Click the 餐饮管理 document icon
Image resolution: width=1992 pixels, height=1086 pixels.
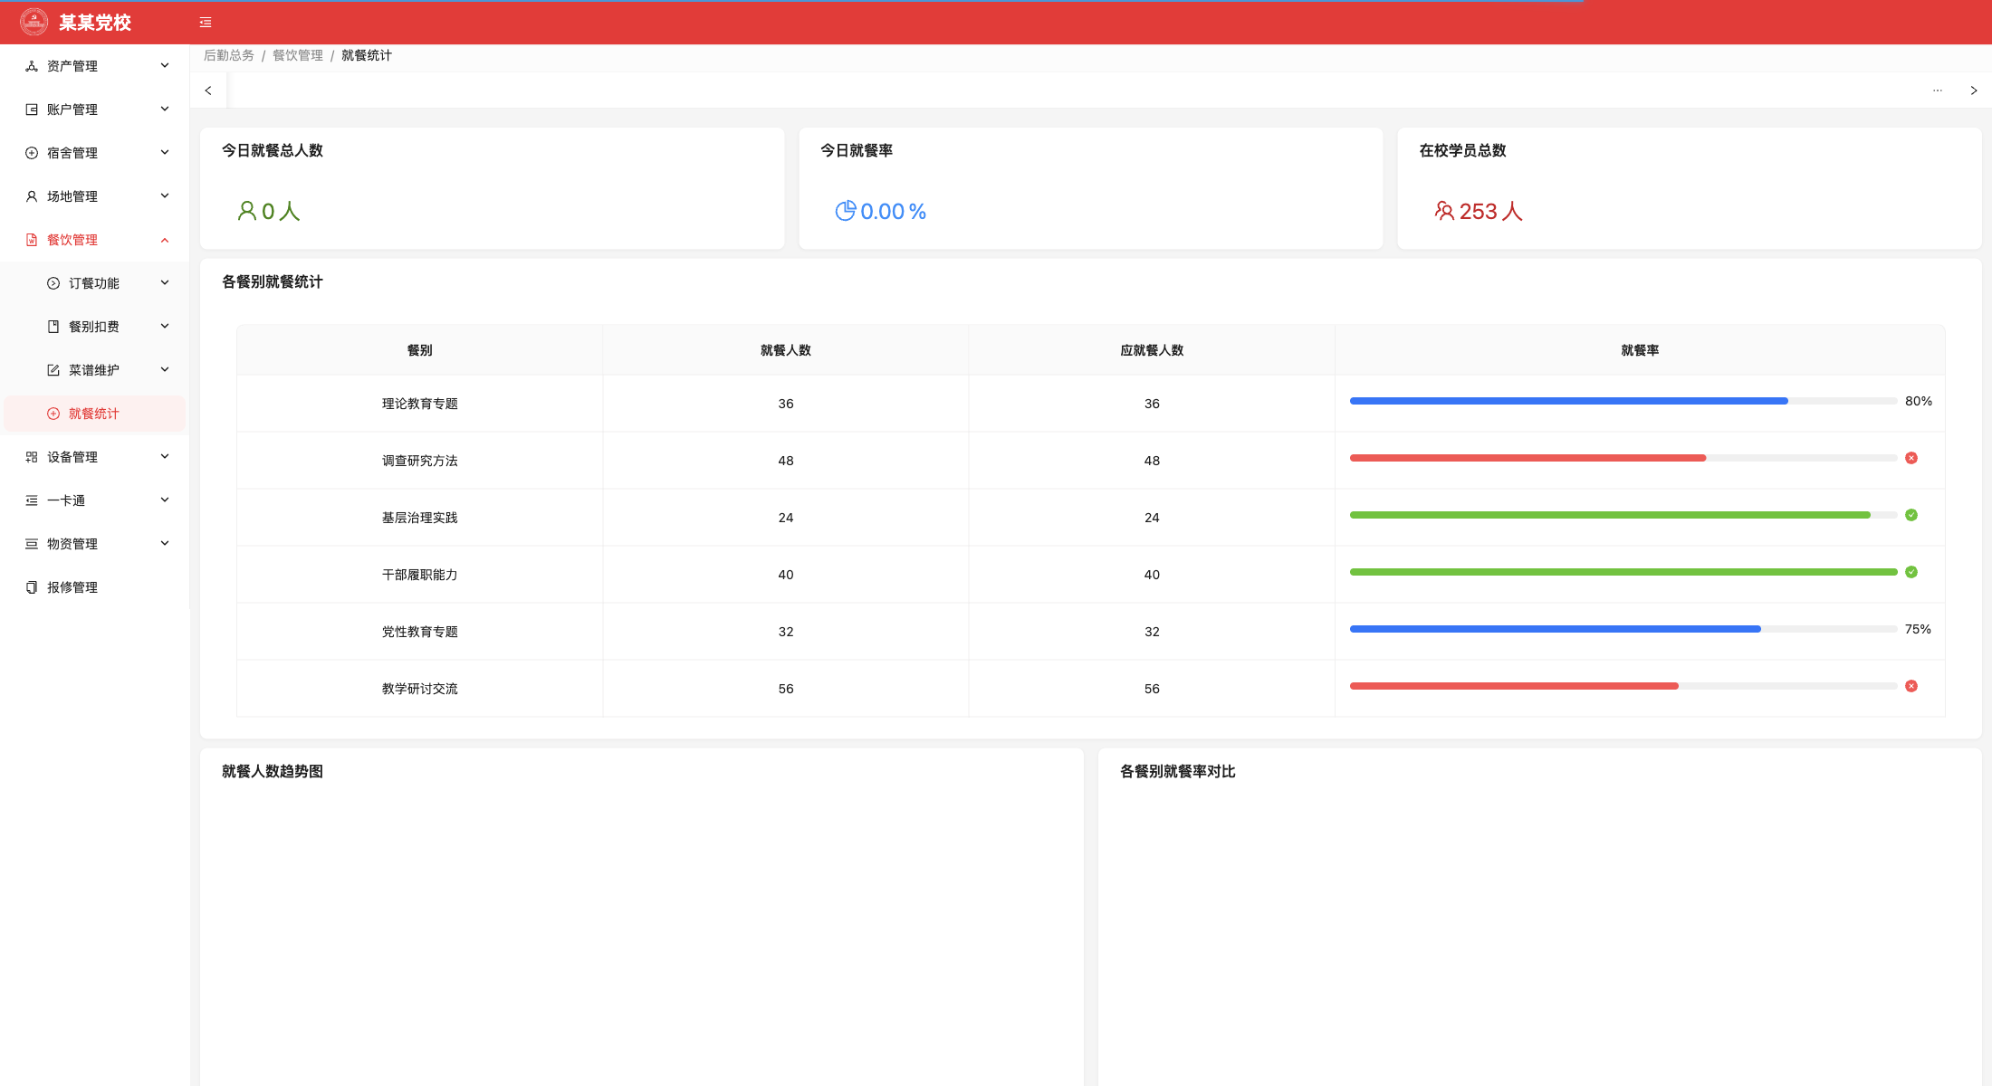click(x=32, y=240)
